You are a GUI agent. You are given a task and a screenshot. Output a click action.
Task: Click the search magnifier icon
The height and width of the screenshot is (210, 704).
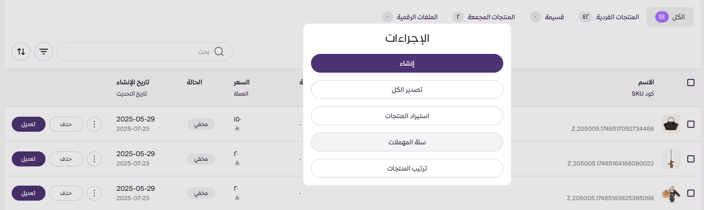coord(219,52)
